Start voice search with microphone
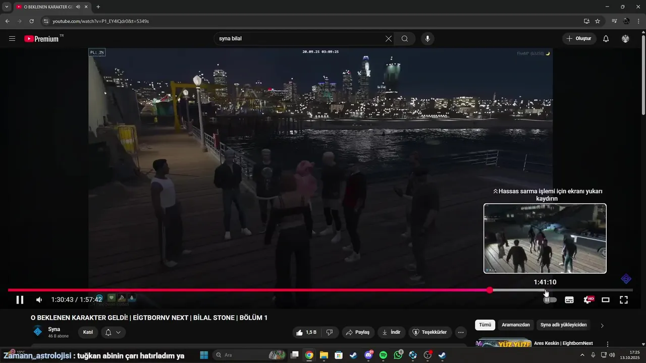The image size is (646, 363). point(427,38)
